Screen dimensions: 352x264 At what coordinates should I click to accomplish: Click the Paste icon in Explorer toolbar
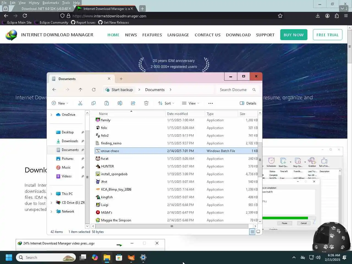pyautogui.click(x=107, y=103)
